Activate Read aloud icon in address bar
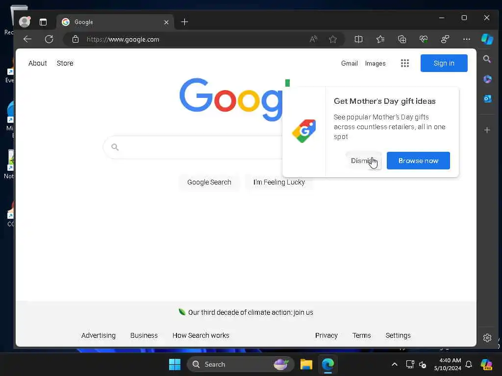Image resolution: width=502 pixels, height=376 pixels. point(313,39)
